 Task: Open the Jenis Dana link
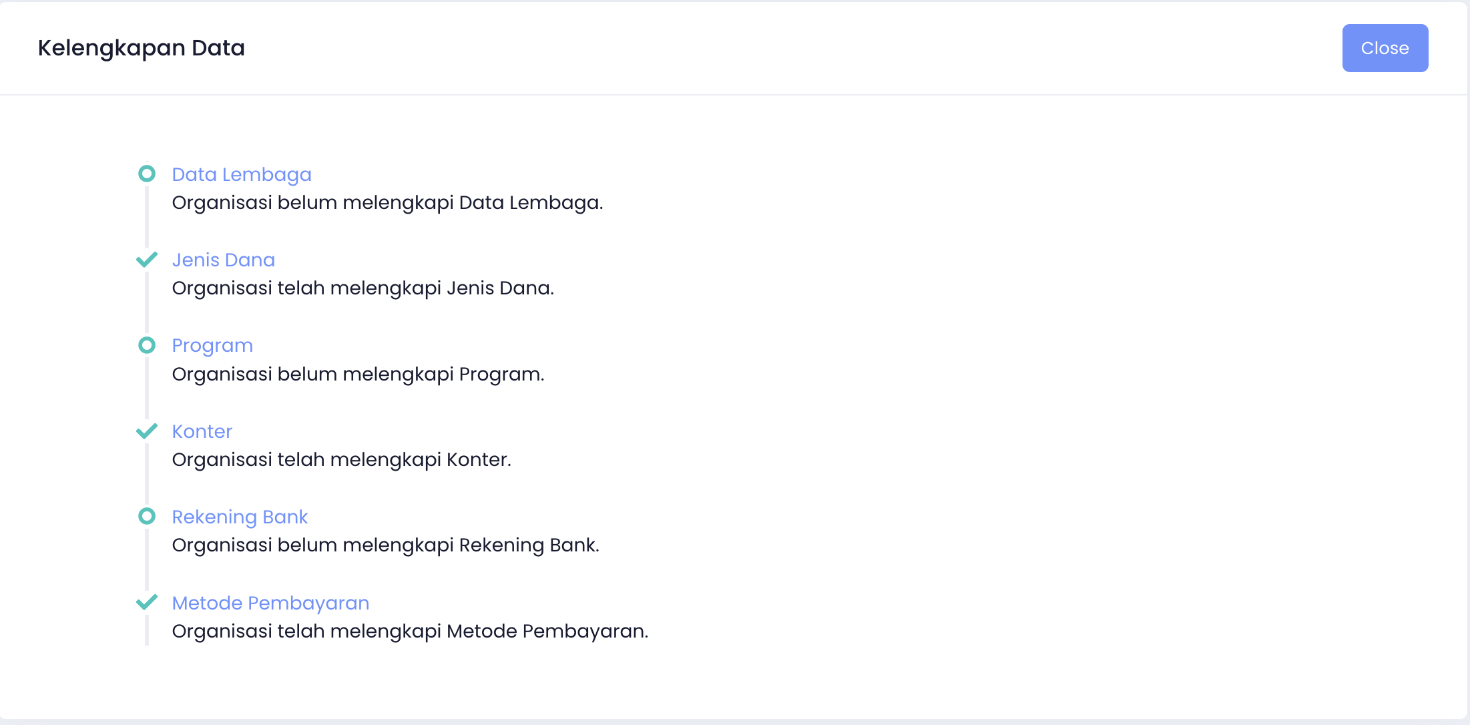point(223,260)
